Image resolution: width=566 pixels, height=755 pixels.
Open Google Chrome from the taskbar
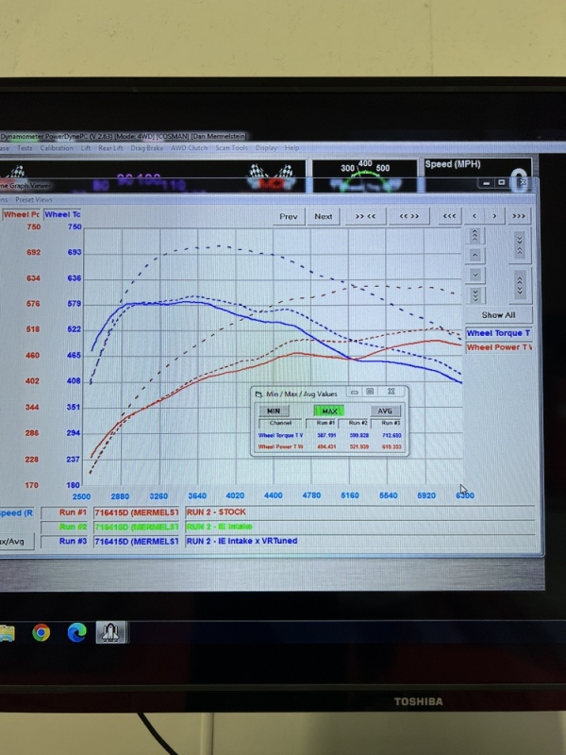pyautogui.click(x=41, y=632)
